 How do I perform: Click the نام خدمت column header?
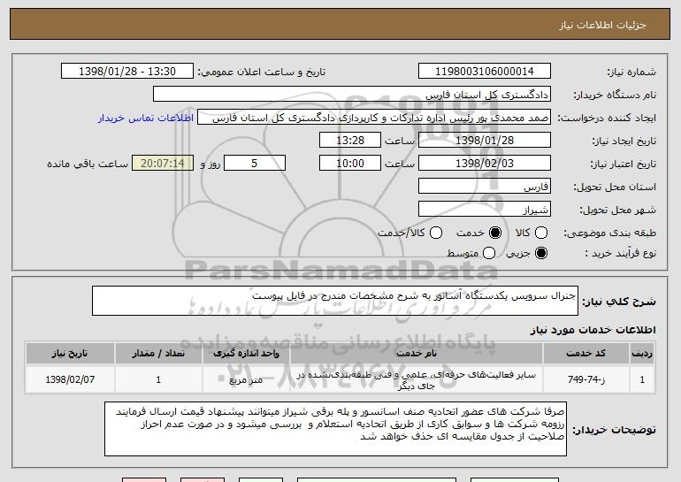tap(416, 354)
